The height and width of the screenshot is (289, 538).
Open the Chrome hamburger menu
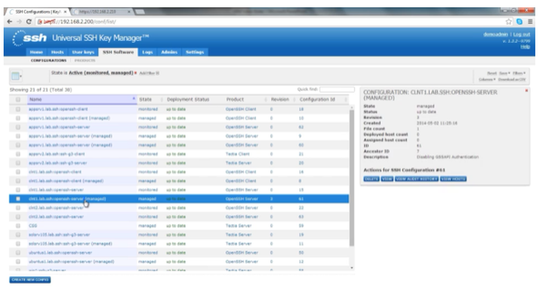pyautogui.click(x=530, y=21)
